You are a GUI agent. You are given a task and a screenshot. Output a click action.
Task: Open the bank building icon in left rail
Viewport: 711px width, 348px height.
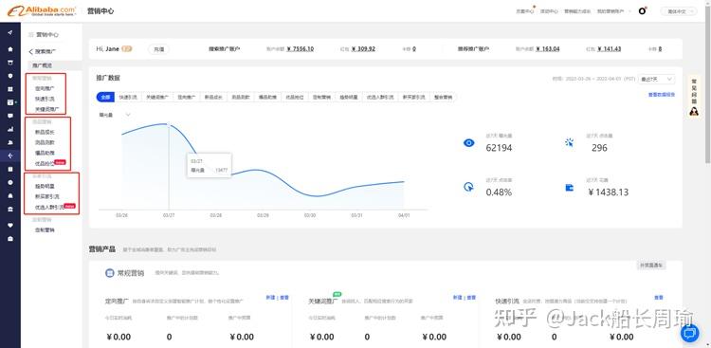[x=10, y=209]
